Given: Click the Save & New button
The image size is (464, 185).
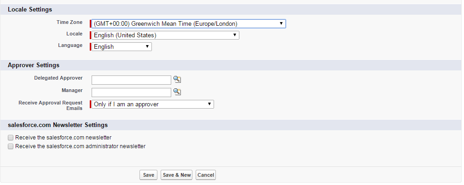Looking at the screenshot, I should pyautogui.click(x=177, y=175).
